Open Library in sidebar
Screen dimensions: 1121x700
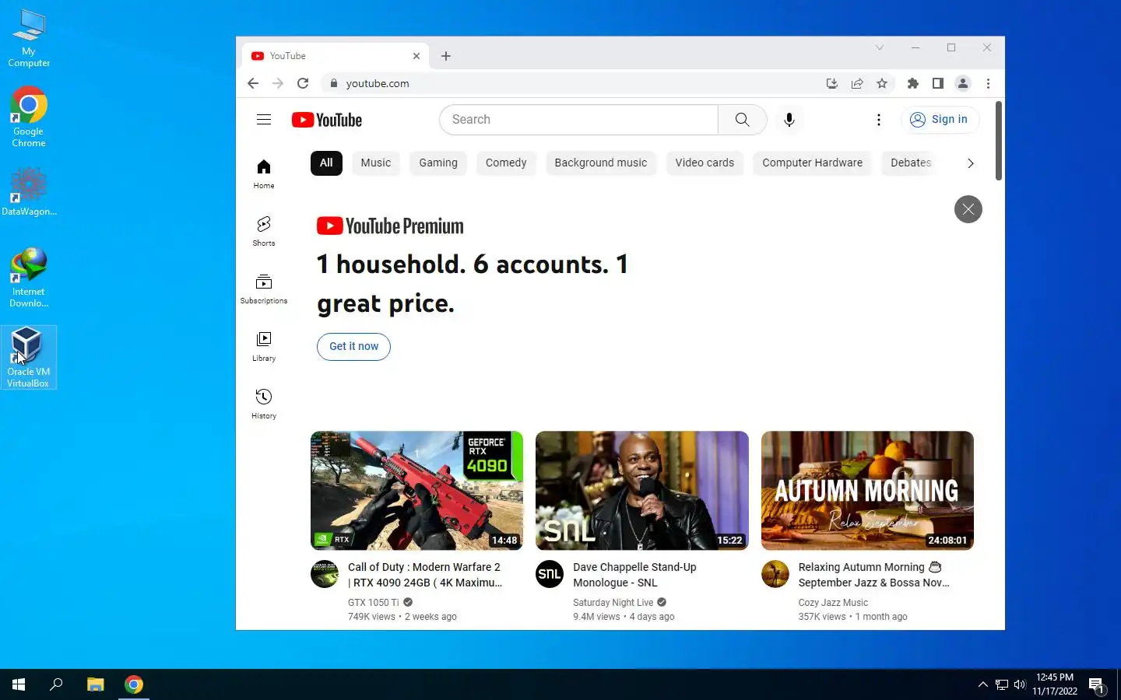pyautogui.click(x=264, y=346)
